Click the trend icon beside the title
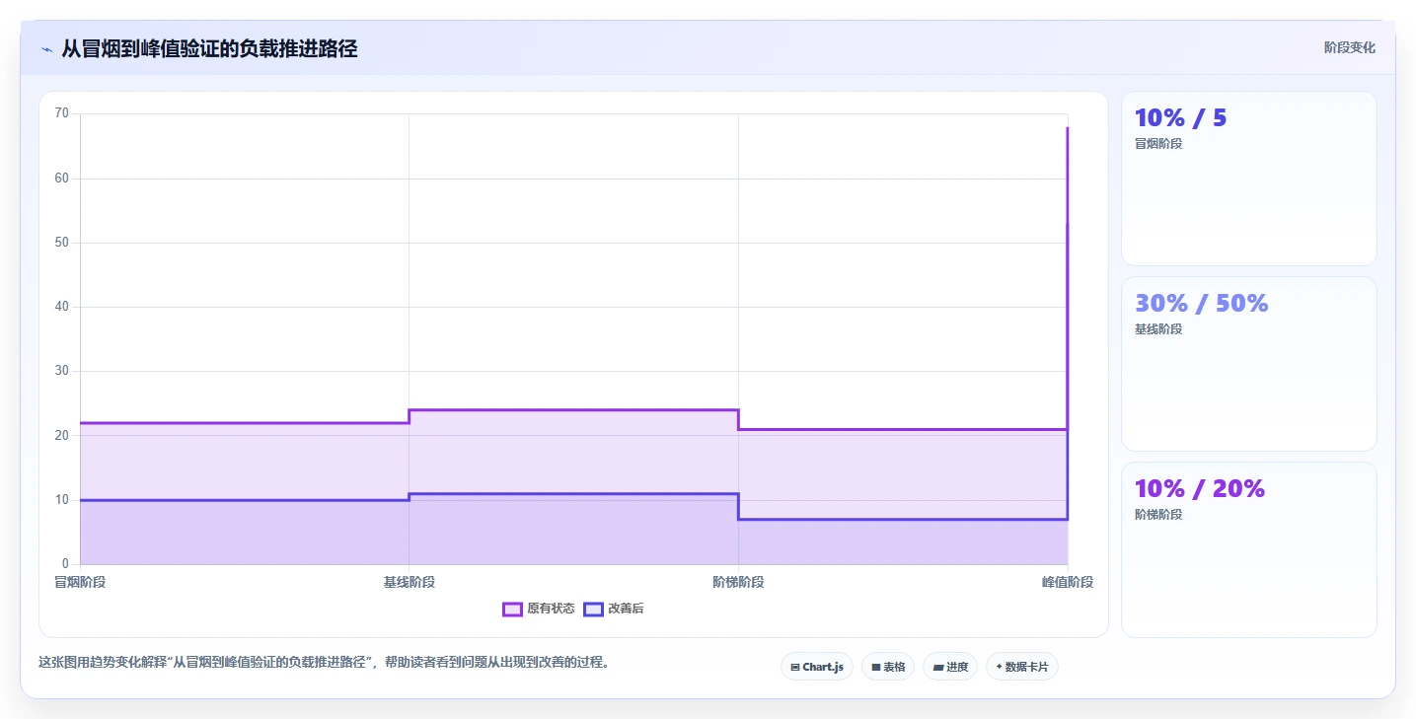The height and width of the screenshot is (719, 1416). coord(46,49)
